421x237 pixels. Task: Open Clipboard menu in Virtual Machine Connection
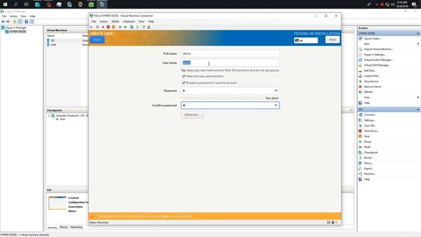[129, 22]
